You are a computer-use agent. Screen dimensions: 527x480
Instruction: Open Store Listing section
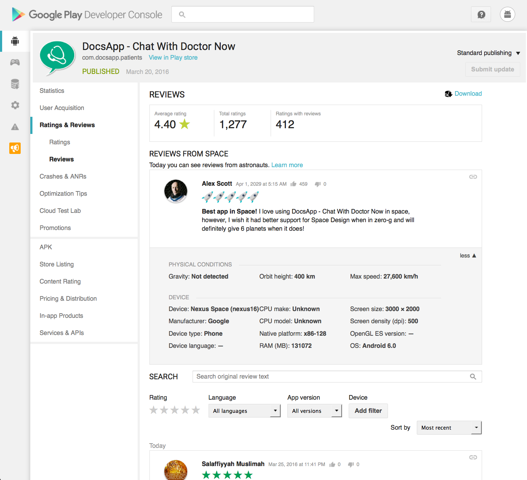(57, 264)
